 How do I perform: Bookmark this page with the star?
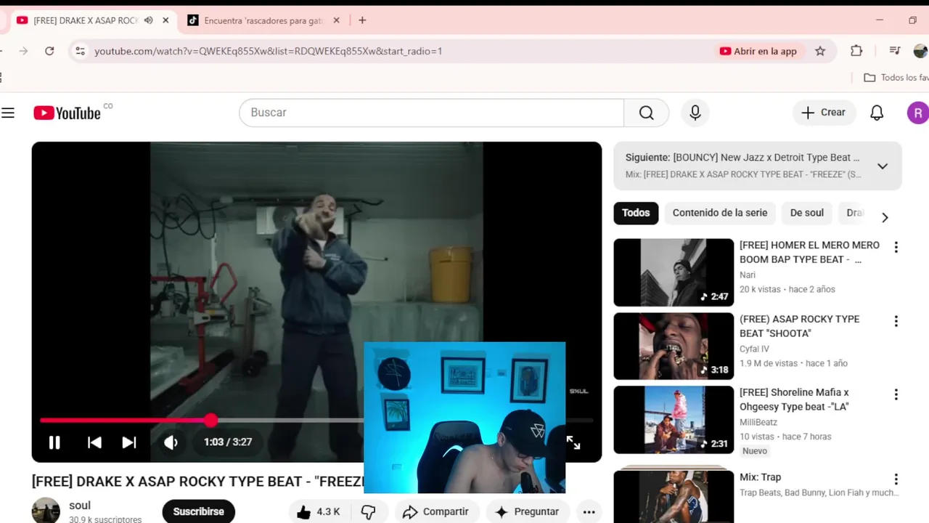(x=820, y=51)
